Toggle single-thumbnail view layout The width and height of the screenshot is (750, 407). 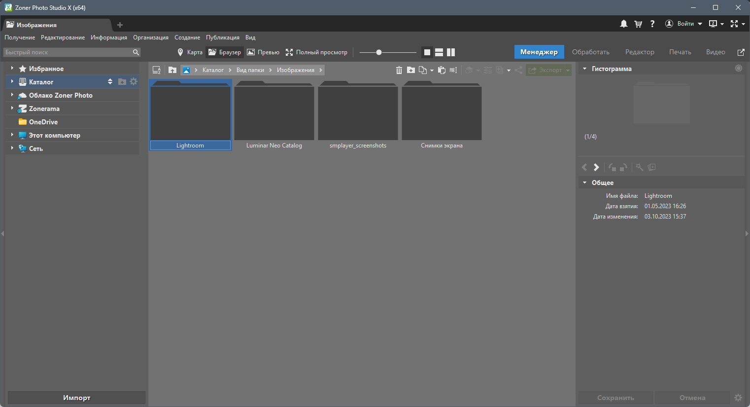426,52
